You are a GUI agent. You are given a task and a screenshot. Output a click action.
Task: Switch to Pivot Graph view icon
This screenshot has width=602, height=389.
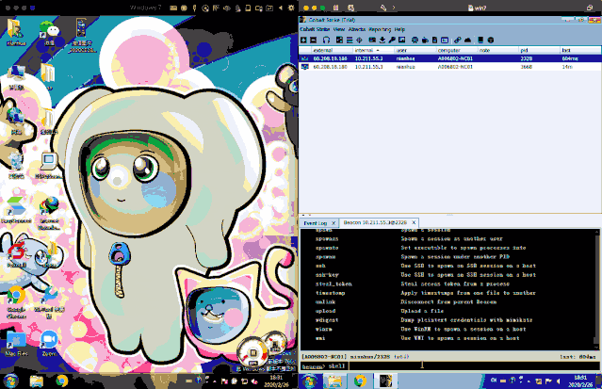coord(339,40)
